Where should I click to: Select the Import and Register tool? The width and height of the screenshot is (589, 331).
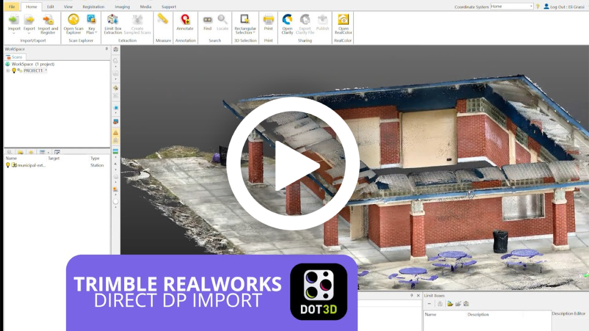[x=47, y=26]
